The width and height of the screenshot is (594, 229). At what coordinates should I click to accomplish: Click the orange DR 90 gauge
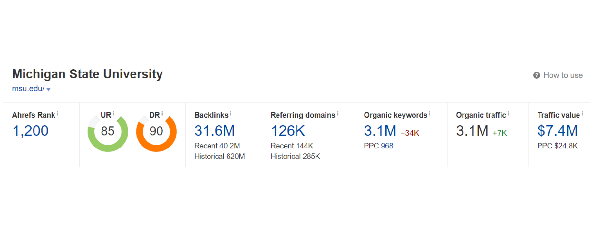(156, 131)
